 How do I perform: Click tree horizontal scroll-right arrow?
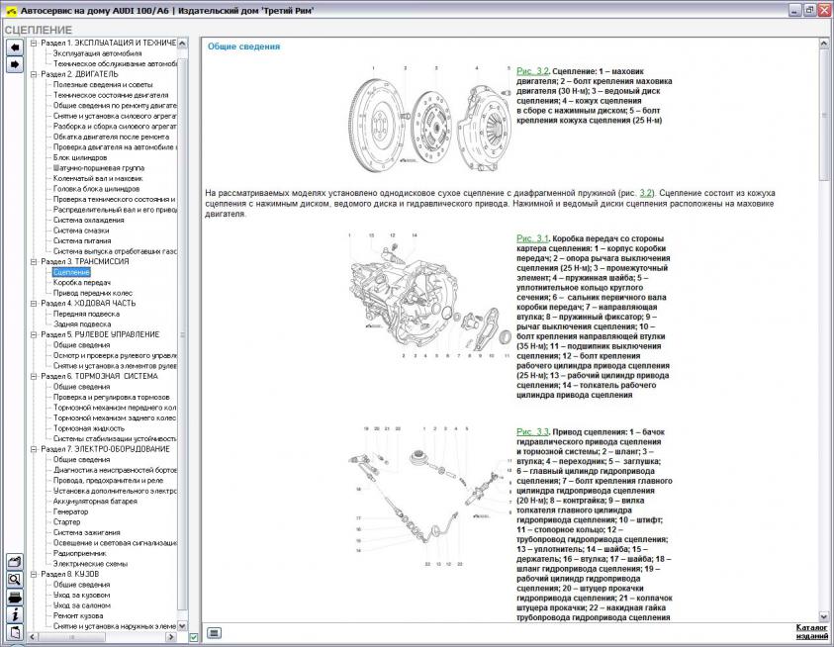click(x=171, y=637)
